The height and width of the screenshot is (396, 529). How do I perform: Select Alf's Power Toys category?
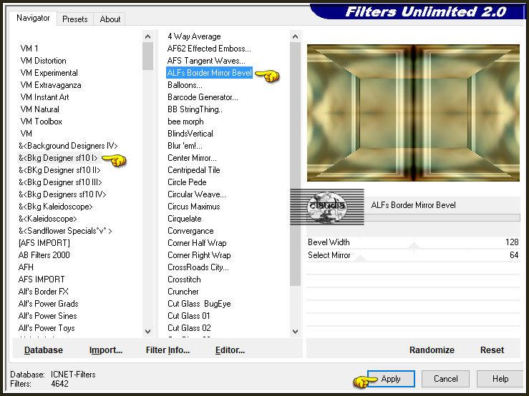click(x=47, y=327)
